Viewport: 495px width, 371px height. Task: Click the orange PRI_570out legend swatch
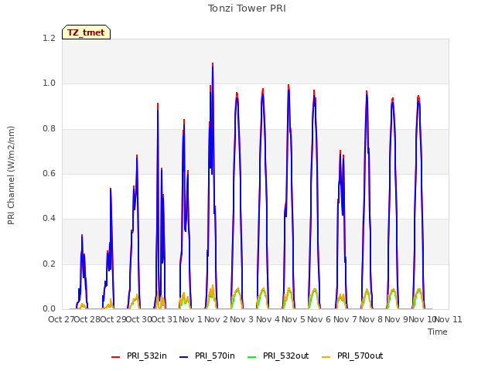(x=326, y=357)
